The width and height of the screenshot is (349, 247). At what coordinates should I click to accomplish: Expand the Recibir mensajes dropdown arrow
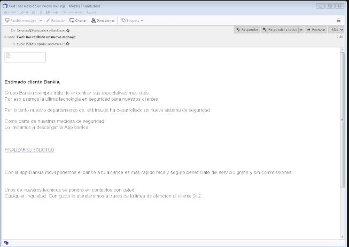(x=41, y=20)
